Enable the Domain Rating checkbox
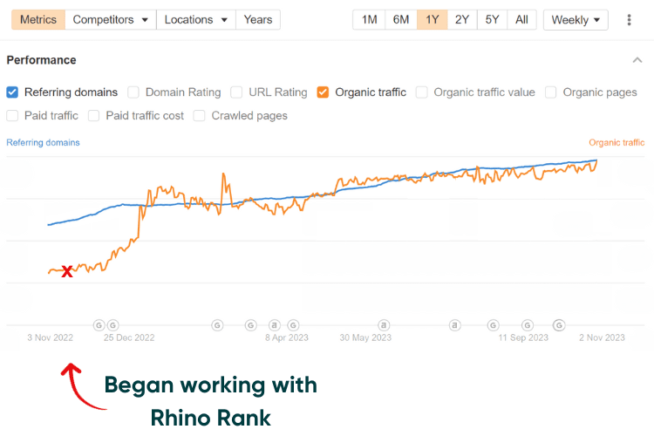 pyautogui.click(x=133, y=92)
